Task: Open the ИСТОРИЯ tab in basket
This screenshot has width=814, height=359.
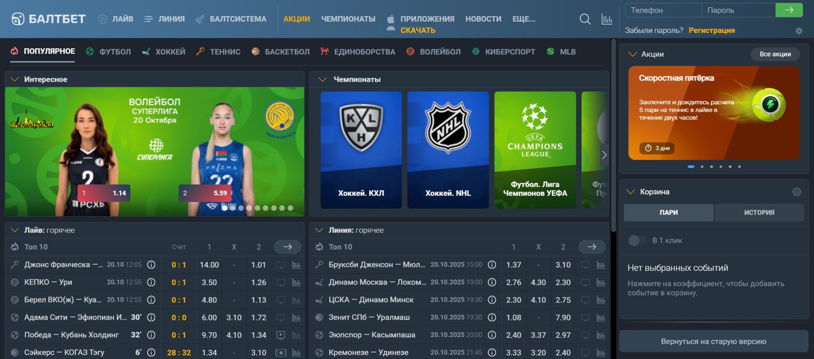Action: [759, 213]
